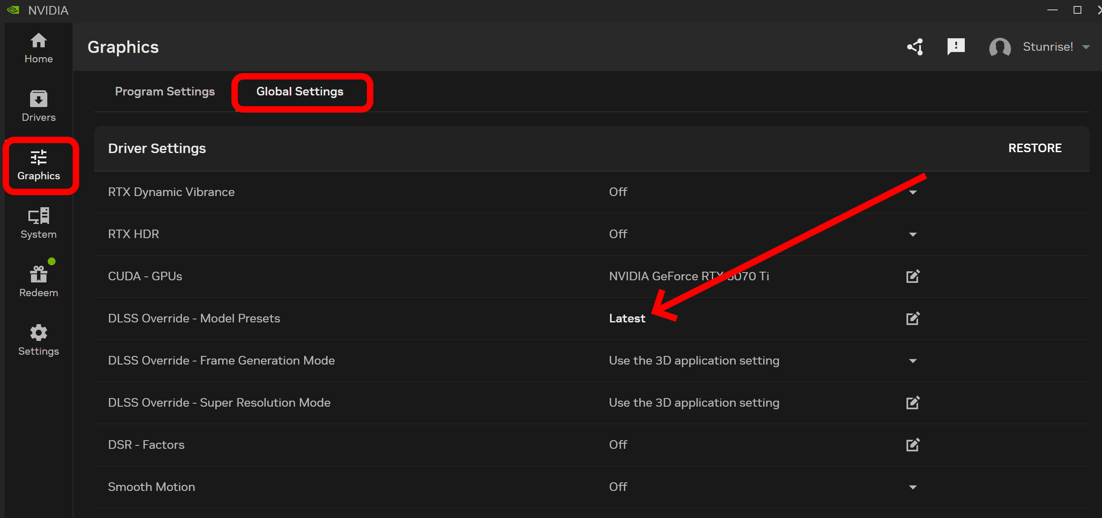Open the feedback notification icon
This screenshot has width=1102, height=518.
(x=956, y=46)
